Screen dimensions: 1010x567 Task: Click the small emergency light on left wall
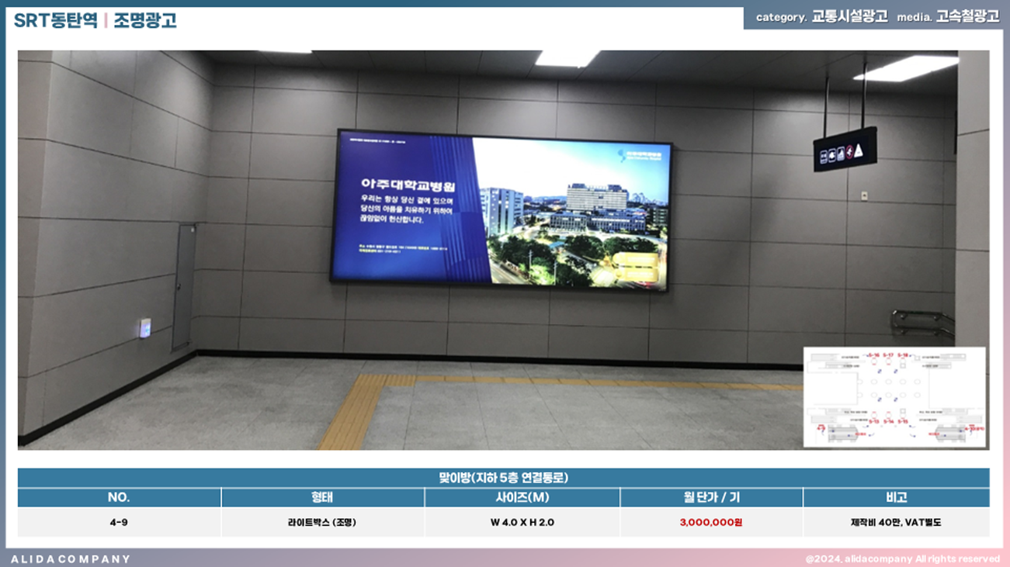[x=144, y=328]
